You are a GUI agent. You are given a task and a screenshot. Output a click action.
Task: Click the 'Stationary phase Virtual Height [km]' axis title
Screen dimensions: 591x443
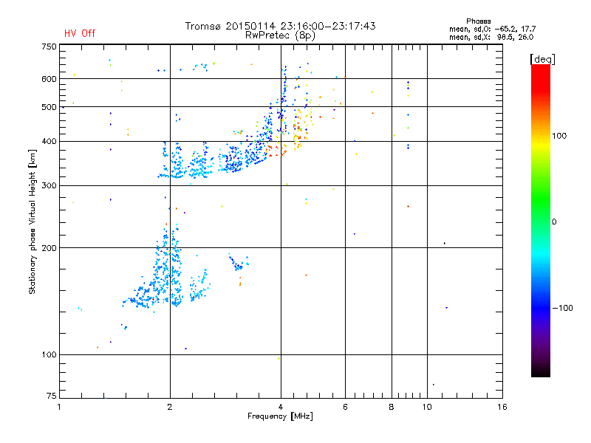(x=33, y=221)
